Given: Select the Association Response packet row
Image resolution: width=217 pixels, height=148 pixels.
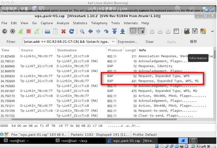Looking at the screenshot, I should pos(107,56).
